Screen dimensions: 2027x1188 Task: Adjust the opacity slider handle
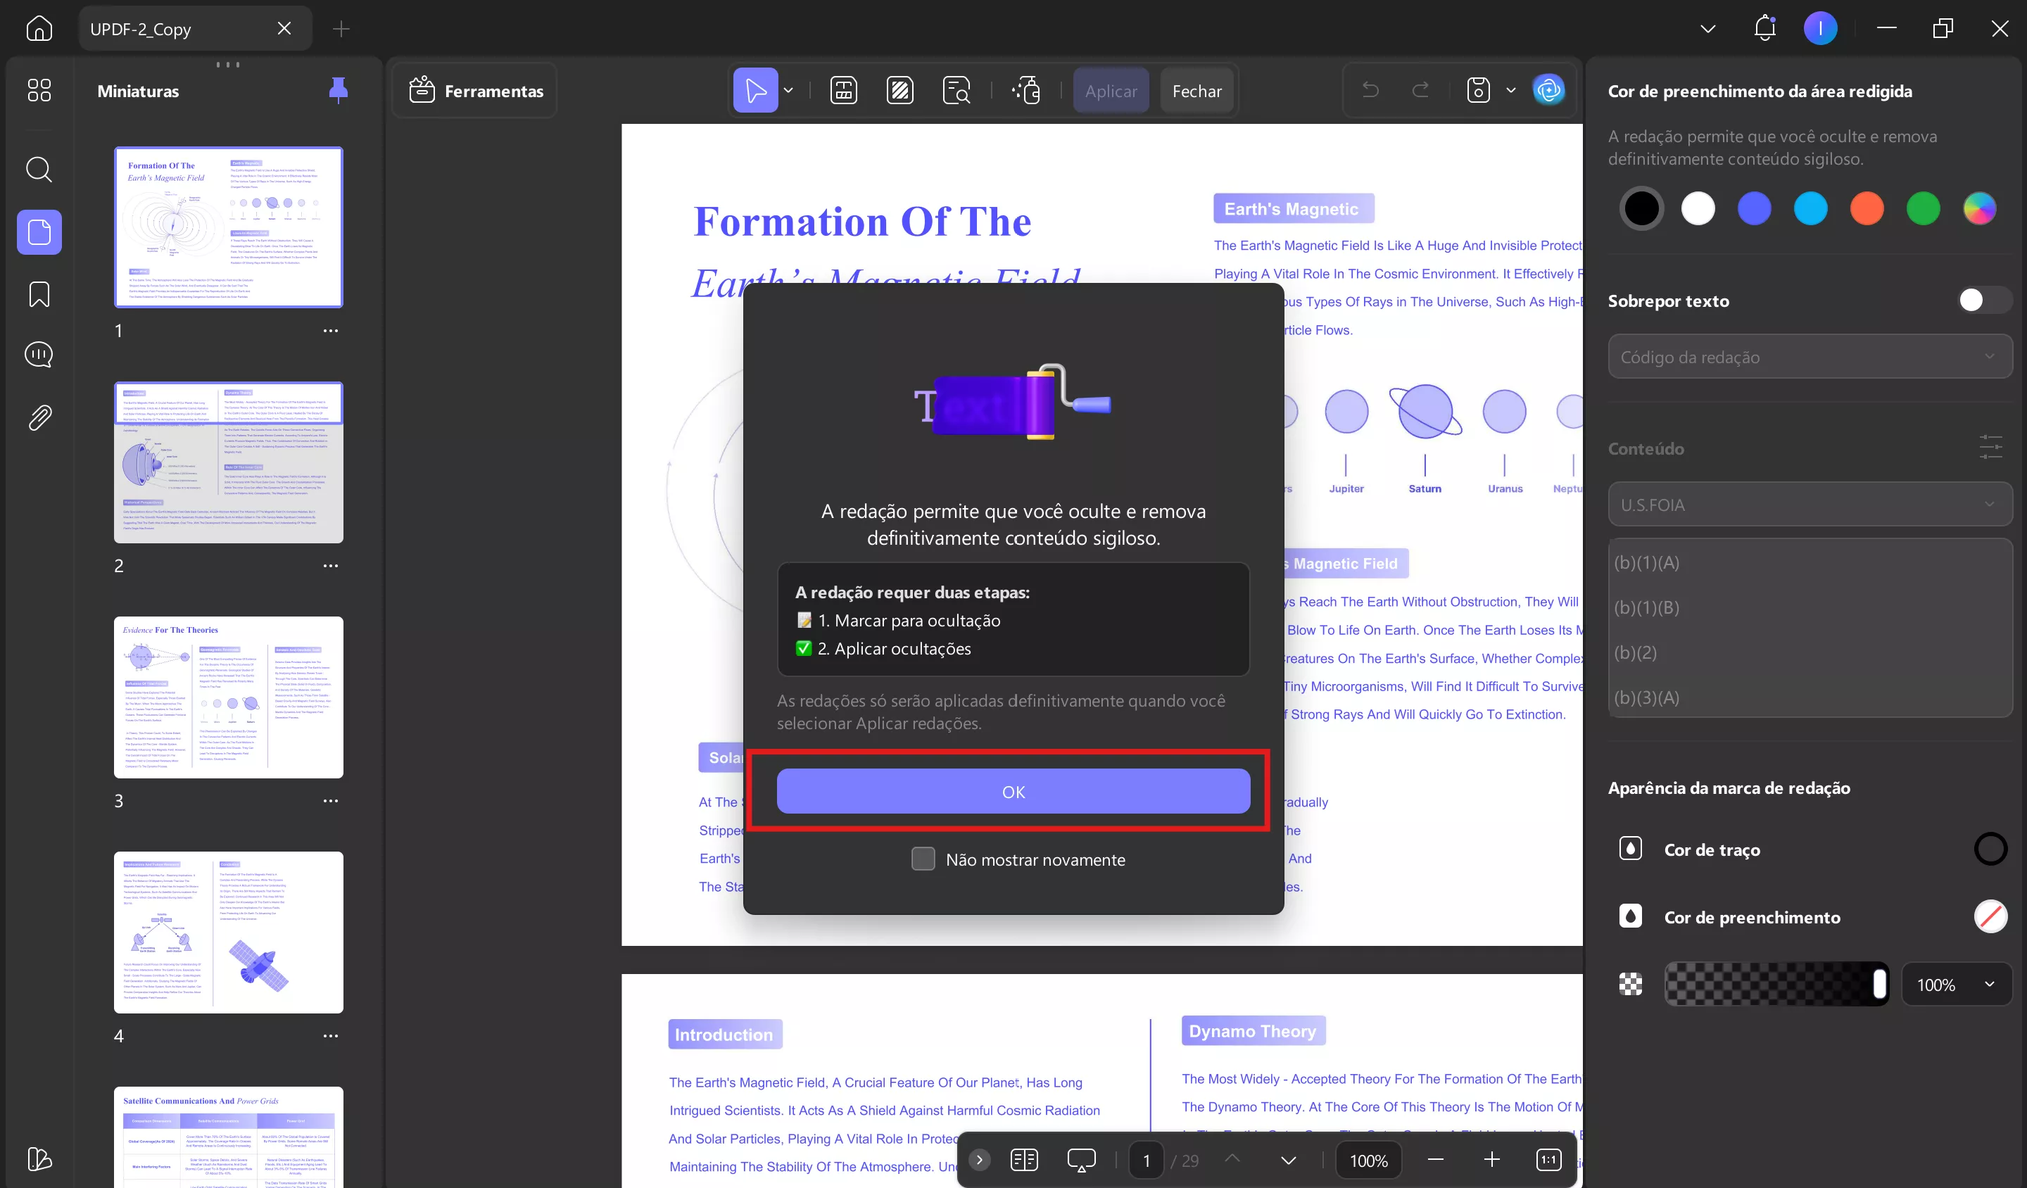point(1879,984)
